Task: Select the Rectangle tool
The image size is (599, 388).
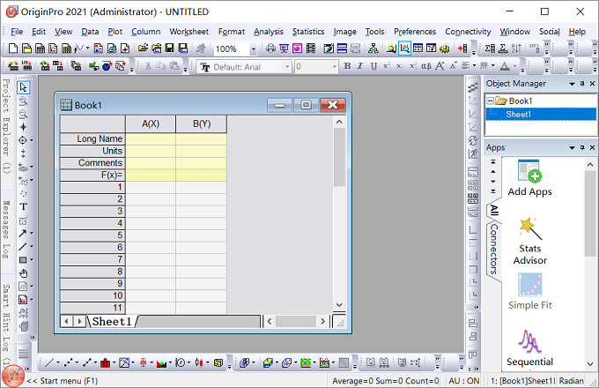Action: click(x=23, y=260)
